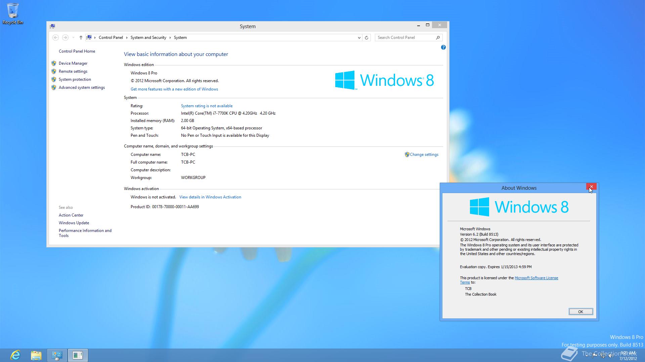Open the Action Center flag tray icon
The height and width of the screenshot is (362, 645).
pos(595,355)
